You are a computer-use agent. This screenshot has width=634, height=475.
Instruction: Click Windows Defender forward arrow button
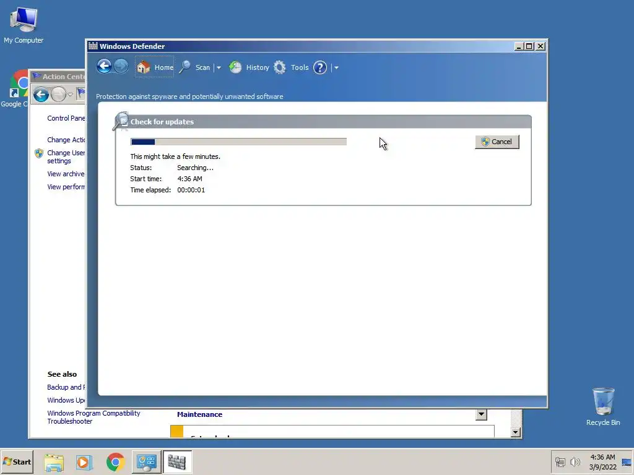pyautogui.click(x=121, y=66)
